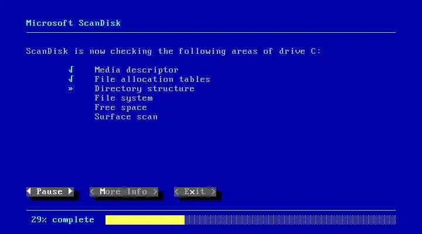Click the Pause button
The height and width of the screenshot is (234, 422).
click(50, 192)
